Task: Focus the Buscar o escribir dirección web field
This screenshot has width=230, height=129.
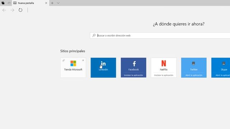Action: pyautogui.click(x=160, y=35)
